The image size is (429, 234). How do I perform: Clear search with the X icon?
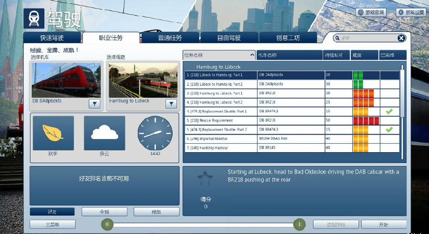point(401,38)
